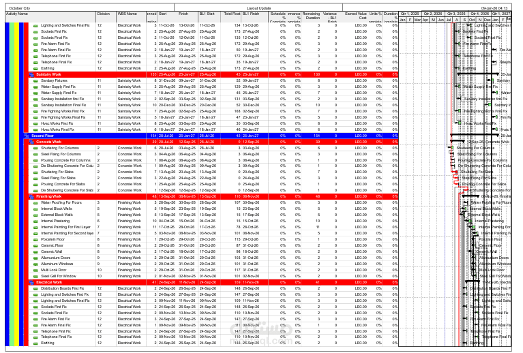Viewport: 523px width, 353px height.
Task: Click the icon beside Water Proofing For Floors
Action: [x=35, y=202]
